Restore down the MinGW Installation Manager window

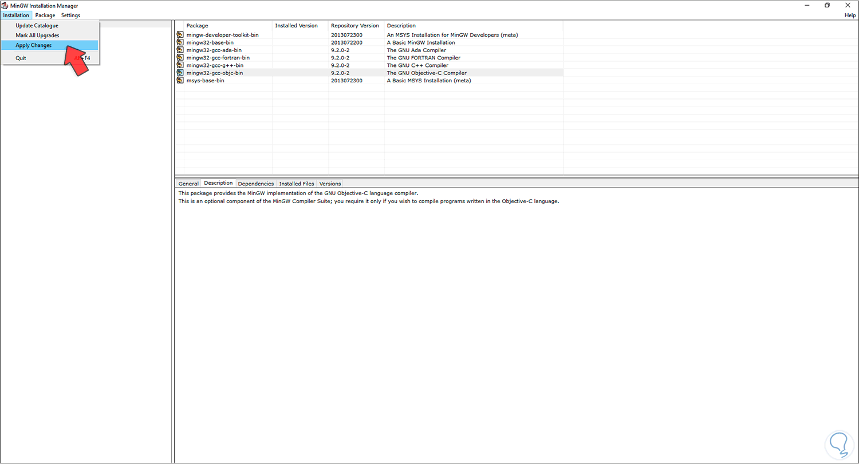click(x=827, y=5)
